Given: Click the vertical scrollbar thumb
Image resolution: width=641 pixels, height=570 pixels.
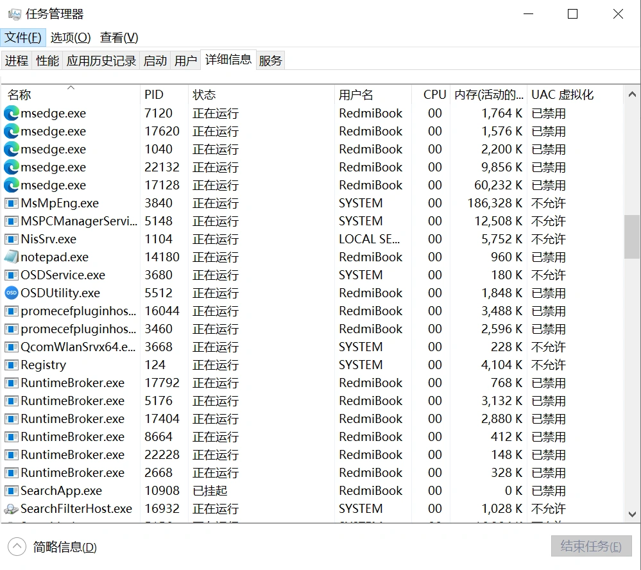Looking at the screenshot, I should click(x=631, y=236).
